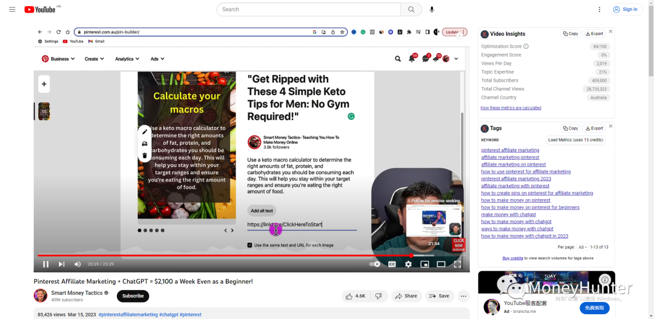654x319 pixels.
Task: Click the destination link URL field
Action: click(302, 225)
